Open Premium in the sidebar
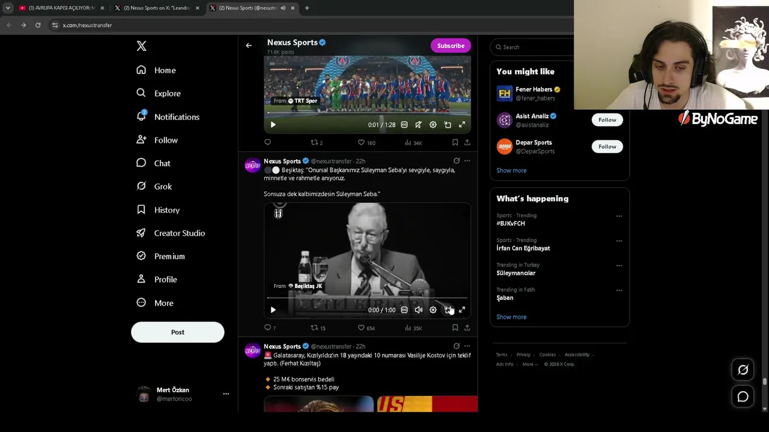This screenshot has width=769, height=432. pyautogui.click(x=160, y=256)
